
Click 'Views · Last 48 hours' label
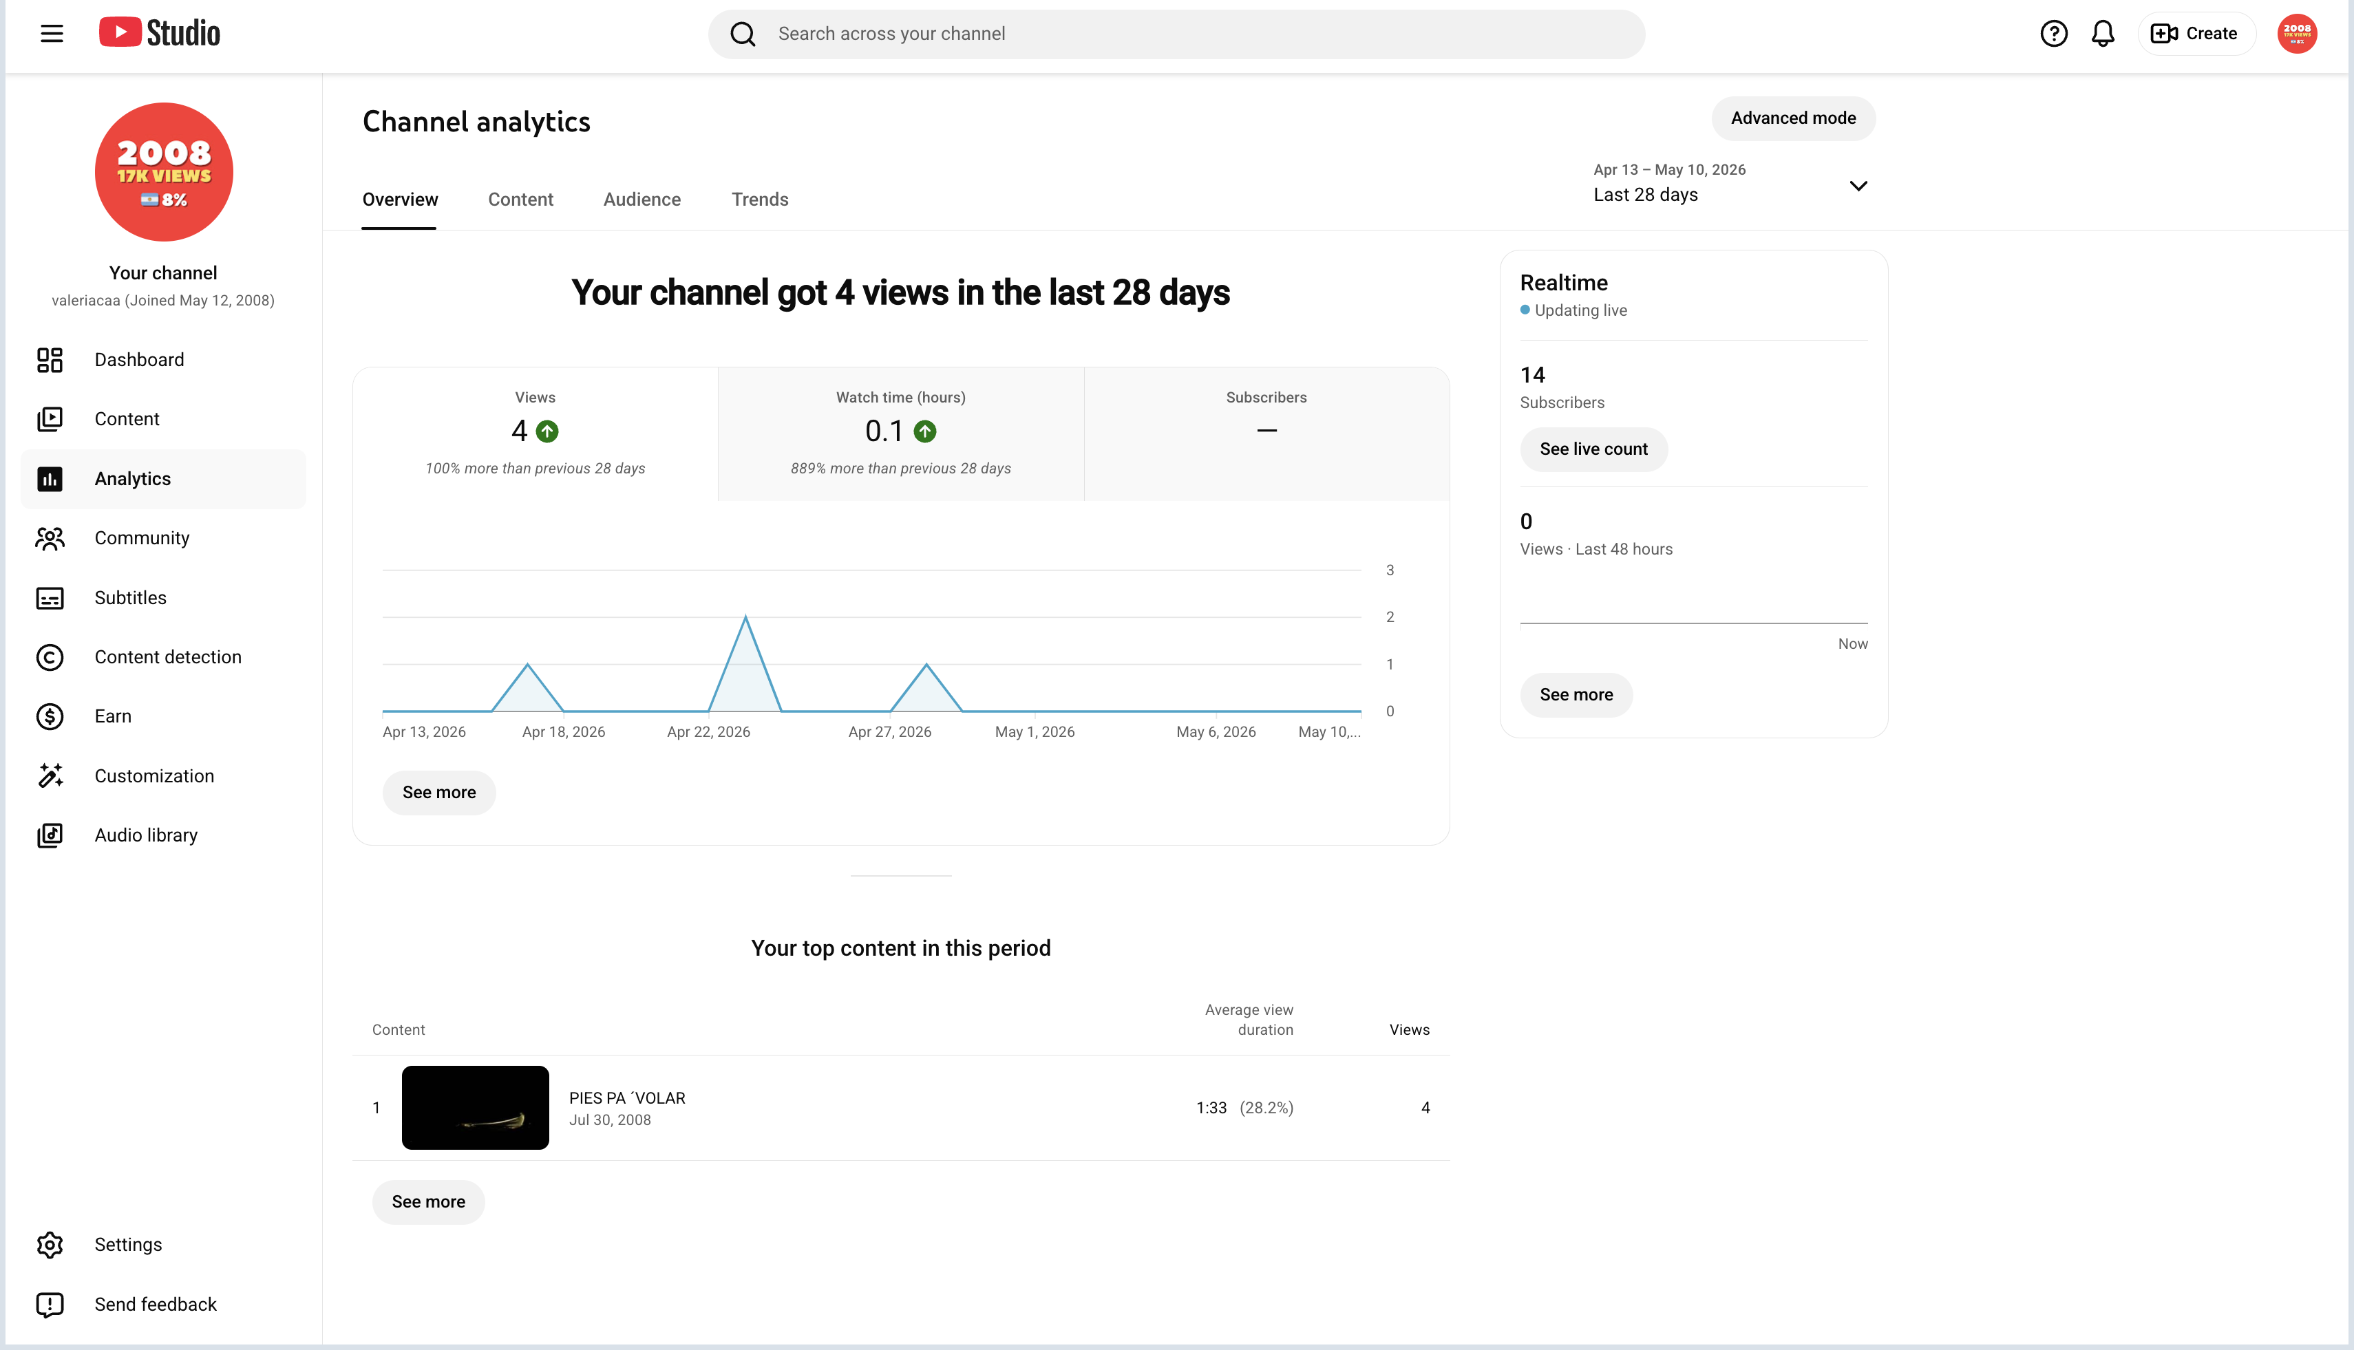pyautogui.click(x=1595, y=550)
